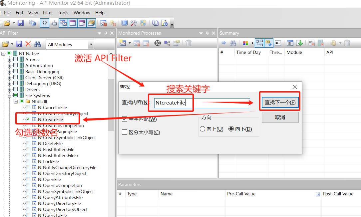Screen dimensions: 361x217
Task: Collapse the File Systems tree node
Action: click(x=9, y=96)
